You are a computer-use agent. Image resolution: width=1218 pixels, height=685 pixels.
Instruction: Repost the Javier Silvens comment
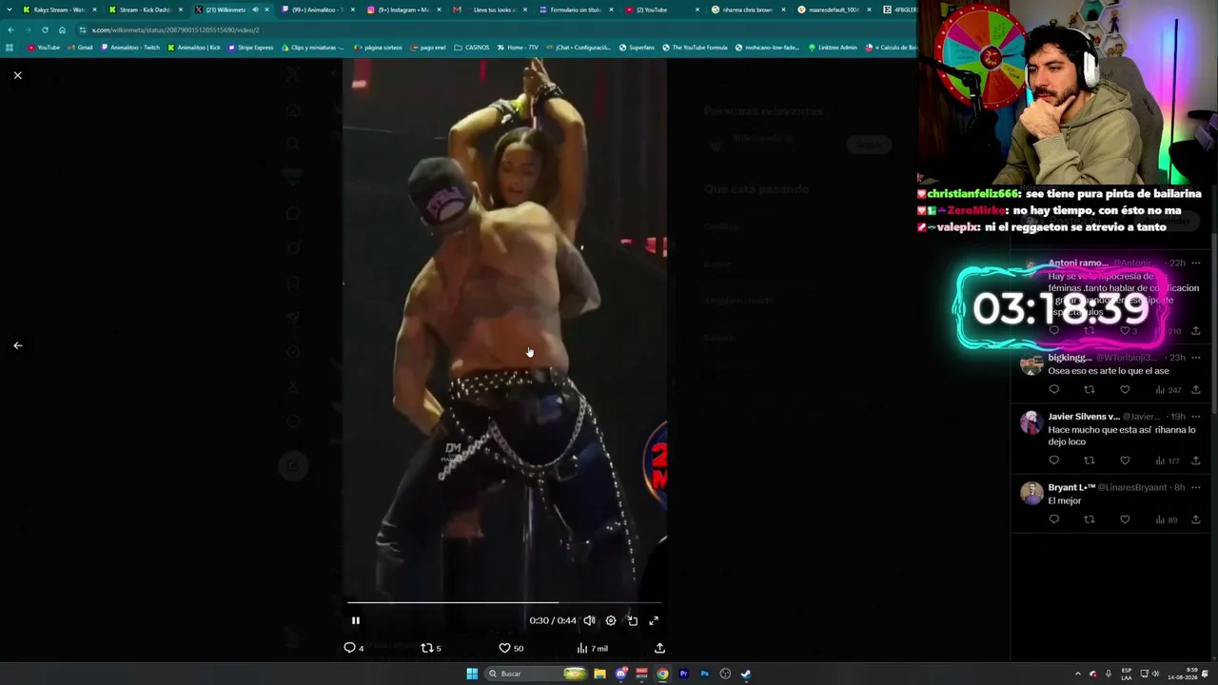(1090, 460)
